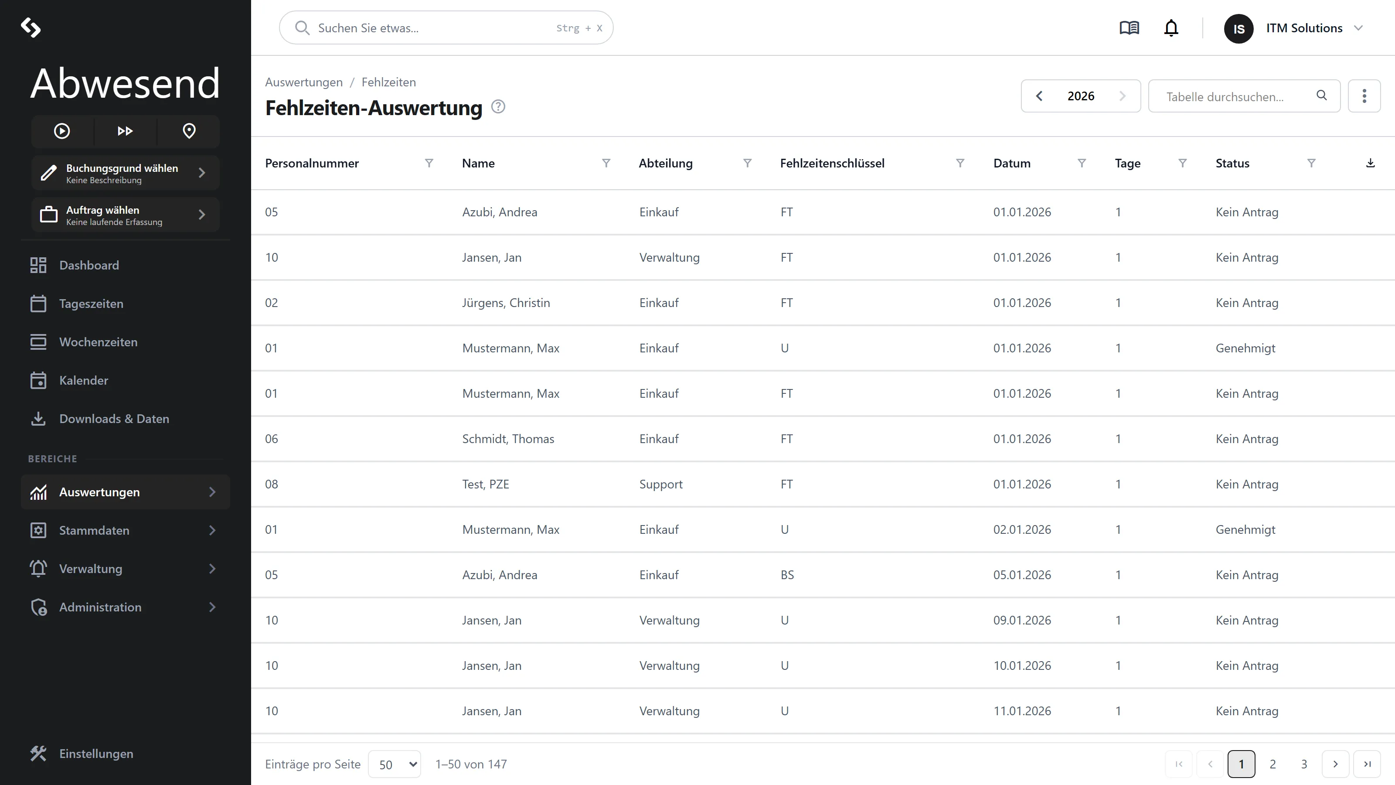This screenshot has height=785, width=1395.
Task: Click the app logo in the sidebar
Action: (31, 27)
